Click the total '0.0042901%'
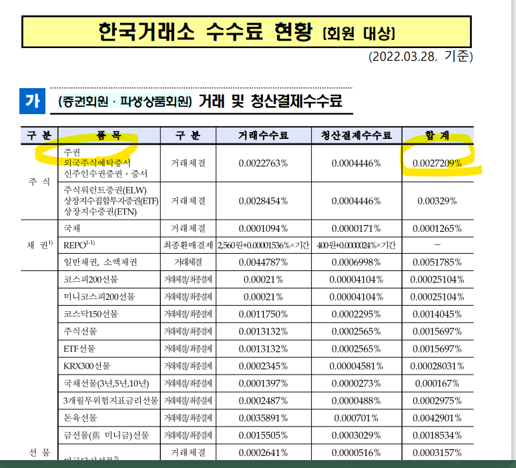 [437, 419]
